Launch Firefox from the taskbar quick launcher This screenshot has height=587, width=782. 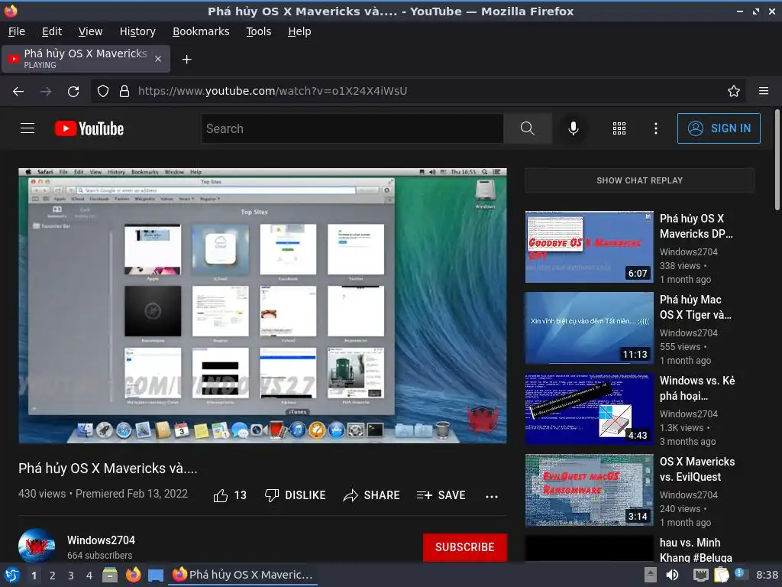(x=133, y=575)
